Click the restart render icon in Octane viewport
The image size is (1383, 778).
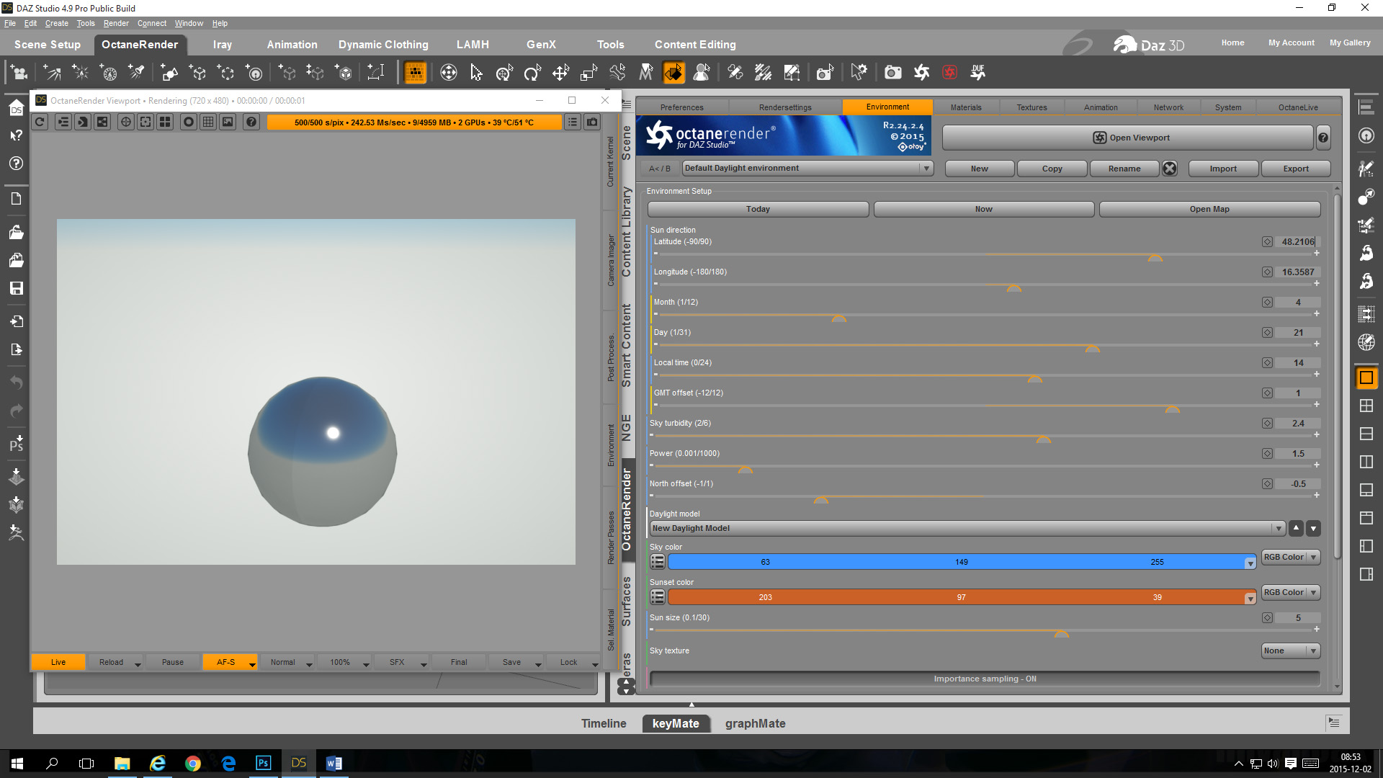pos(40,122)
